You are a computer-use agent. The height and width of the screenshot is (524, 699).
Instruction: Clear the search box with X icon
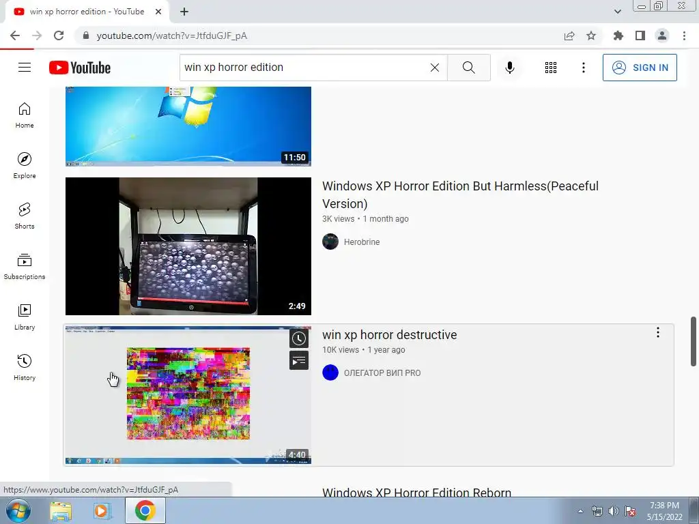coord(435,68)
